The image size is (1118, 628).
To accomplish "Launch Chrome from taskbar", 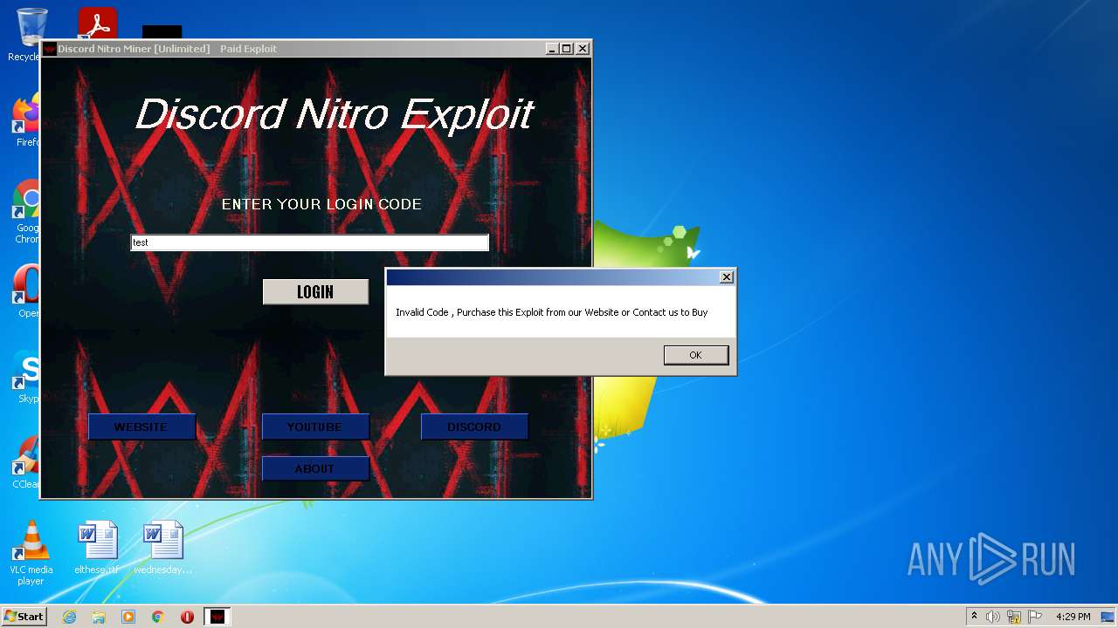I will pyautogui.click(x=158, y=617).
